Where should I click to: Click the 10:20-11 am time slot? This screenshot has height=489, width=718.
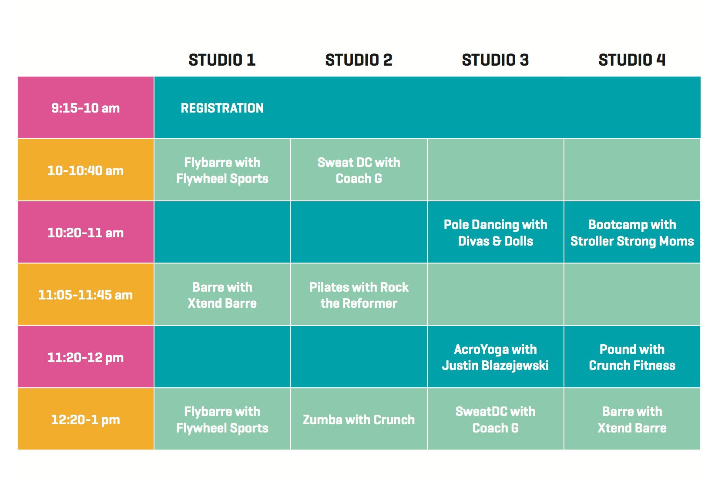(86, 233)
